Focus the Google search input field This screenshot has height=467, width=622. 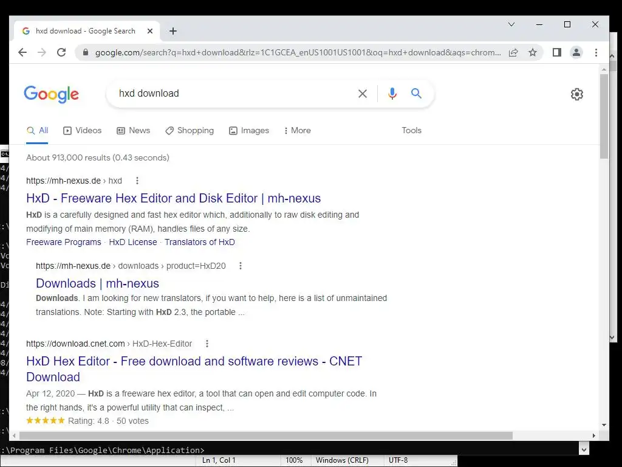coord(234,93)
